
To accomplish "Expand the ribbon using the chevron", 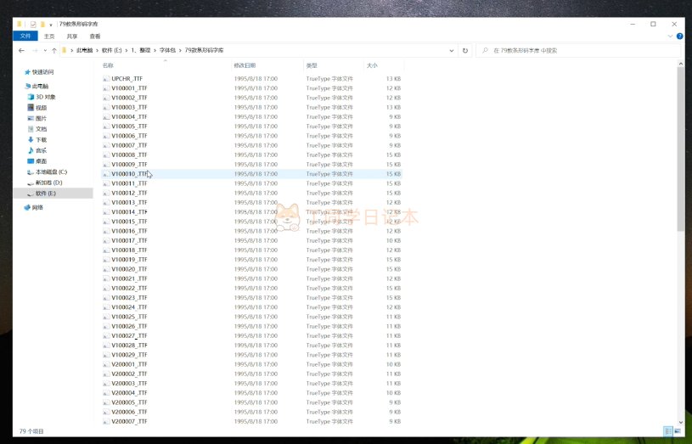I will (x=670, y=37).
